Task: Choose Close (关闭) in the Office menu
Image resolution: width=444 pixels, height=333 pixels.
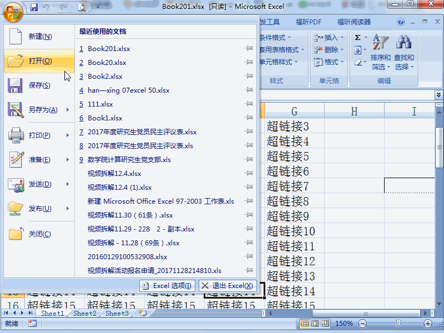Action: [x=39, y=234]
